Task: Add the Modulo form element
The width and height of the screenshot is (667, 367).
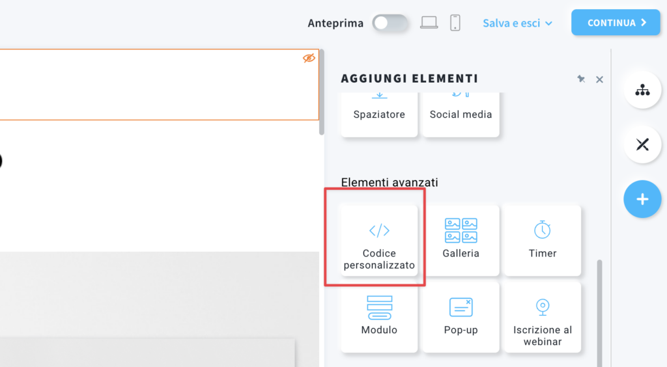Action: [x=379, y=318]
